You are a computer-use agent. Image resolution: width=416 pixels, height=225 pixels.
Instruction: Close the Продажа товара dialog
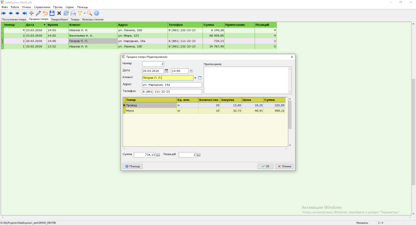point(292,57)
